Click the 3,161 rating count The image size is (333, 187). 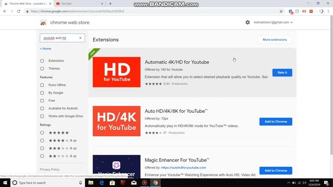166,84
